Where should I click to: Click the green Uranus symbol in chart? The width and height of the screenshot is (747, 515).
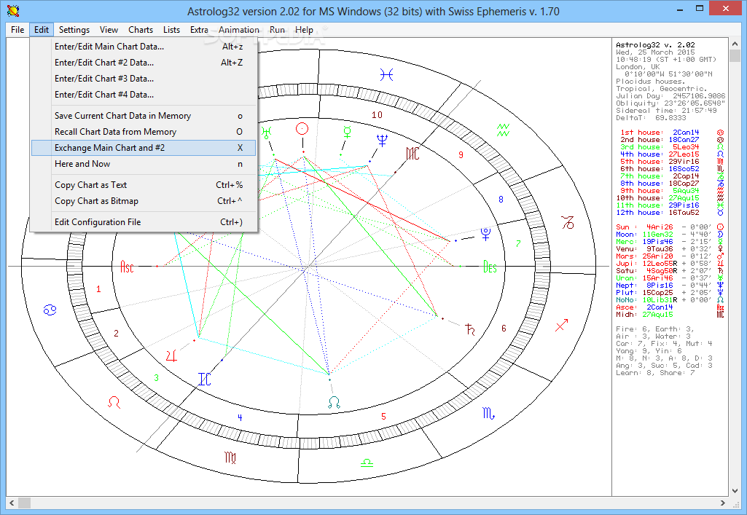pos(267,132)
